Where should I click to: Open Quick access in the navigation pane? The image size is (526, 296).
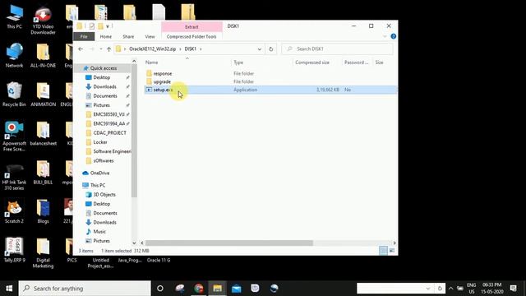(104, 68)
